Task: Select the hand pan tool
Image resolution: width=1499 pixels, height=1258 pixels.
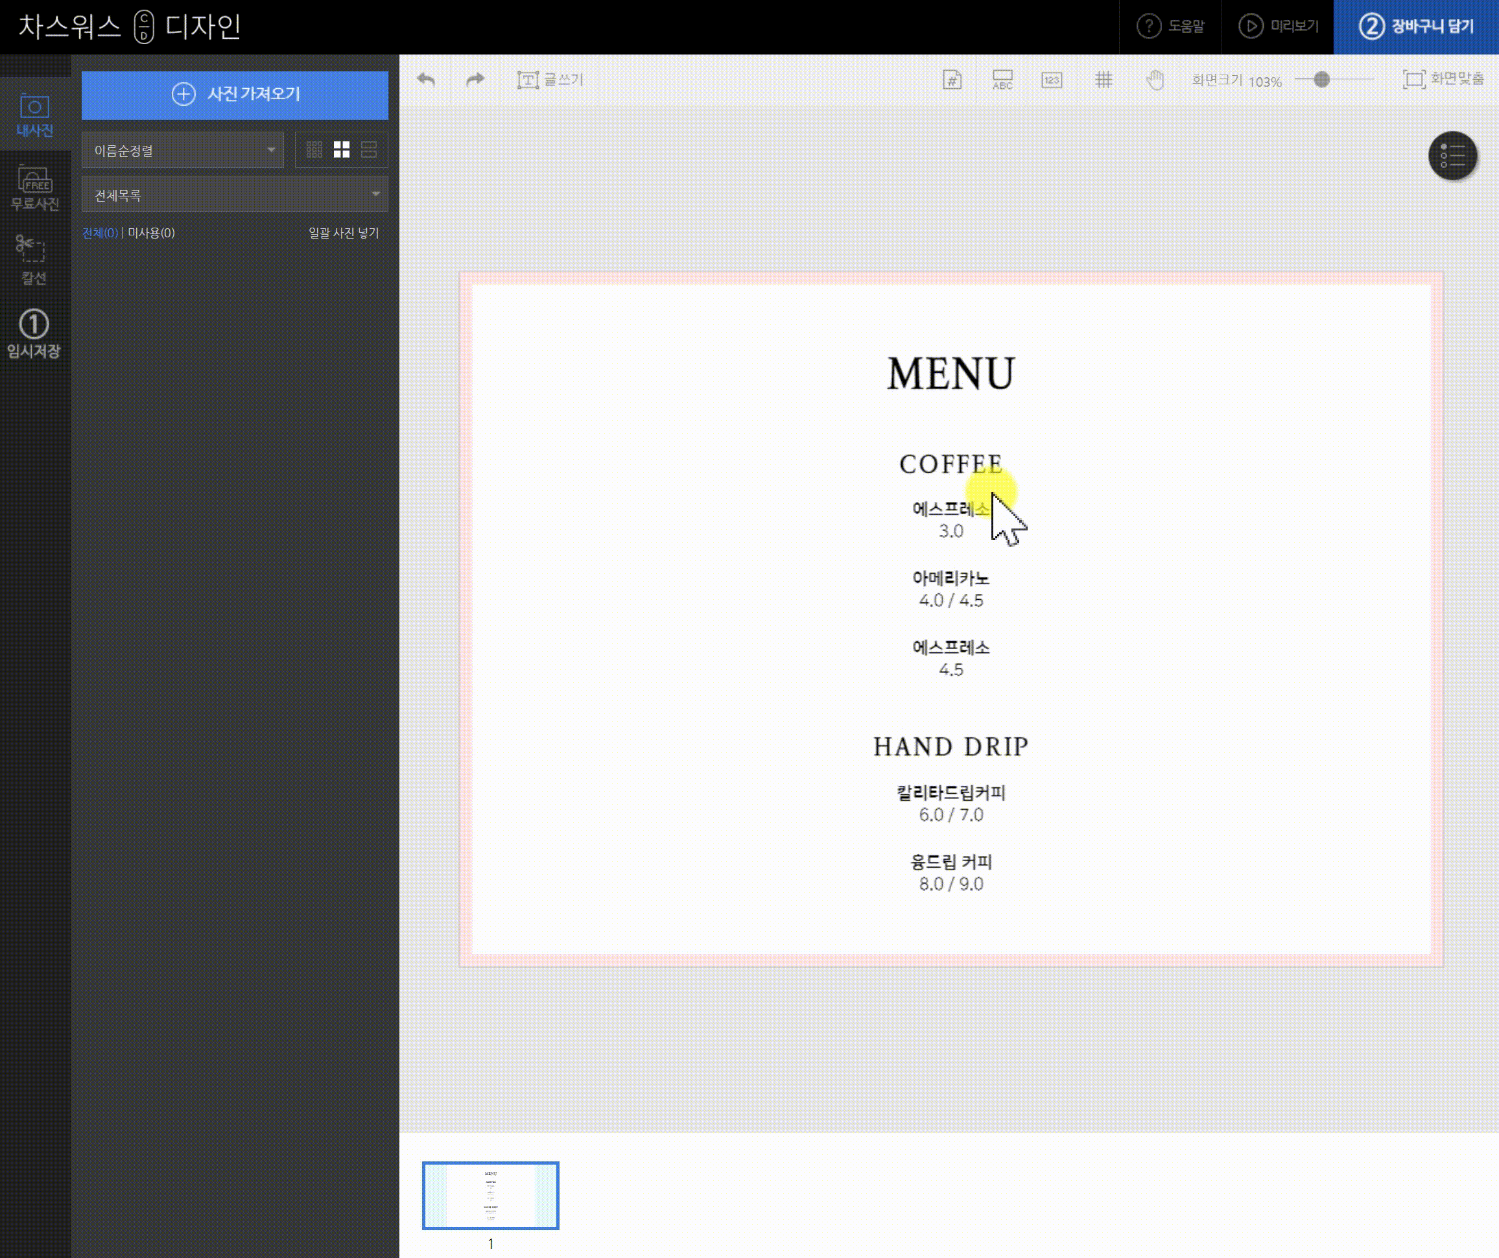Action: coord(1155,79)
